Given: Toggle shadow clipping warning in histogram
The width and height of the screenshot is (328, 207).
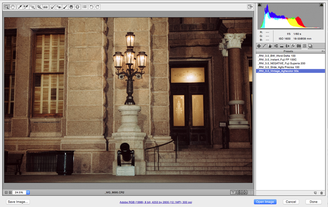Looking at the screenshot, I should coord(259,5).
